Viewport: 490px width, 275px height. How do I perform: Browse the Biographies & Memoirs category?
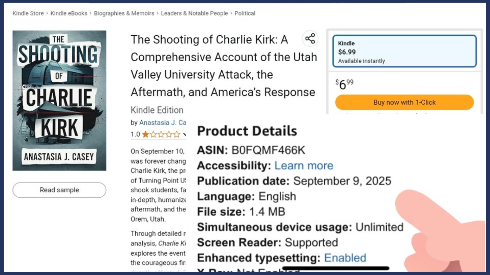(x=124, y=13)
